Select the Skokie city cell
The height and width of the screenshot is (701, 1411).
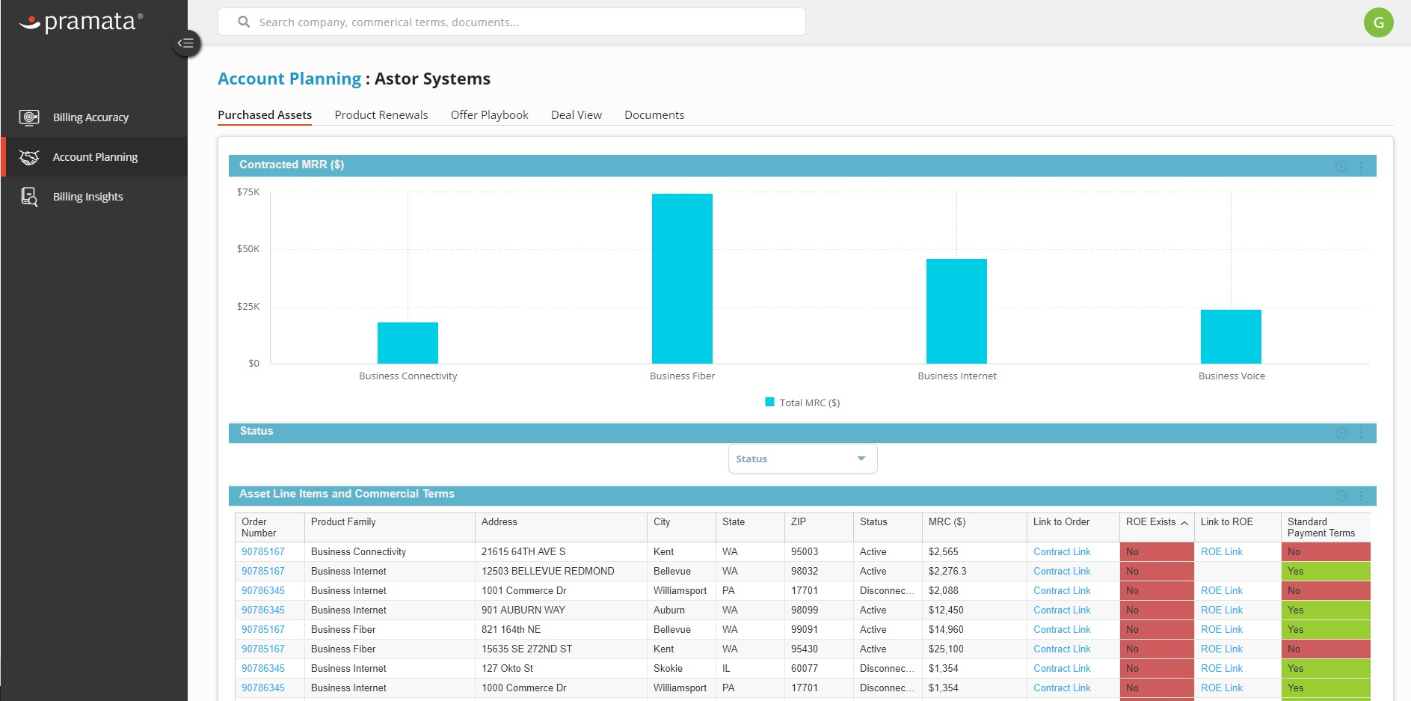click(x=681, y=668)
